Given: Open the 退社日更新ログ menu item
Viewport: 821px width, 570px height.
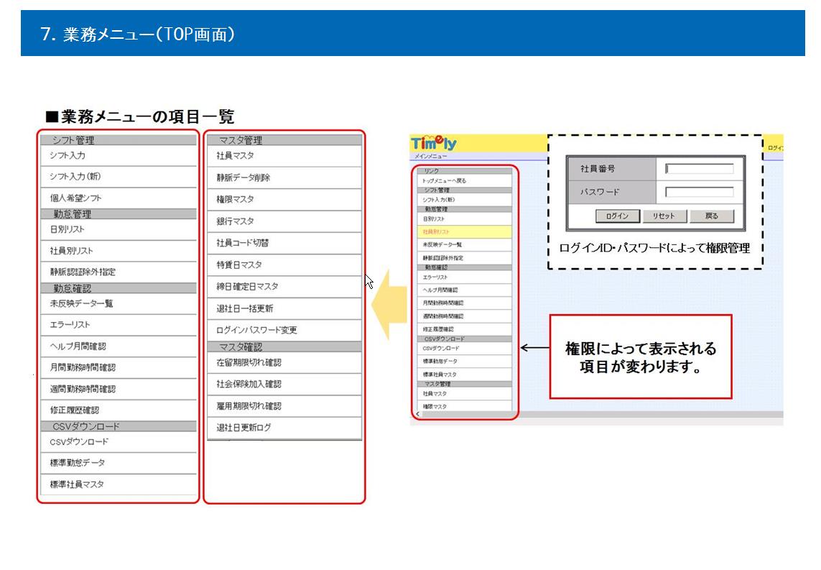Looking at the screenshot, I should [284, 428].
